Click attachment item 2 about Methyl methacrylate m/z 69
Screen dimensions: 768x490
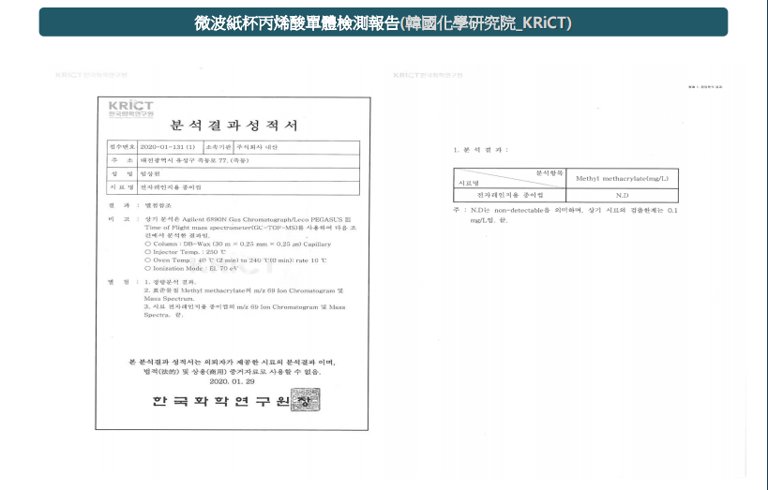tap(244, 290)
